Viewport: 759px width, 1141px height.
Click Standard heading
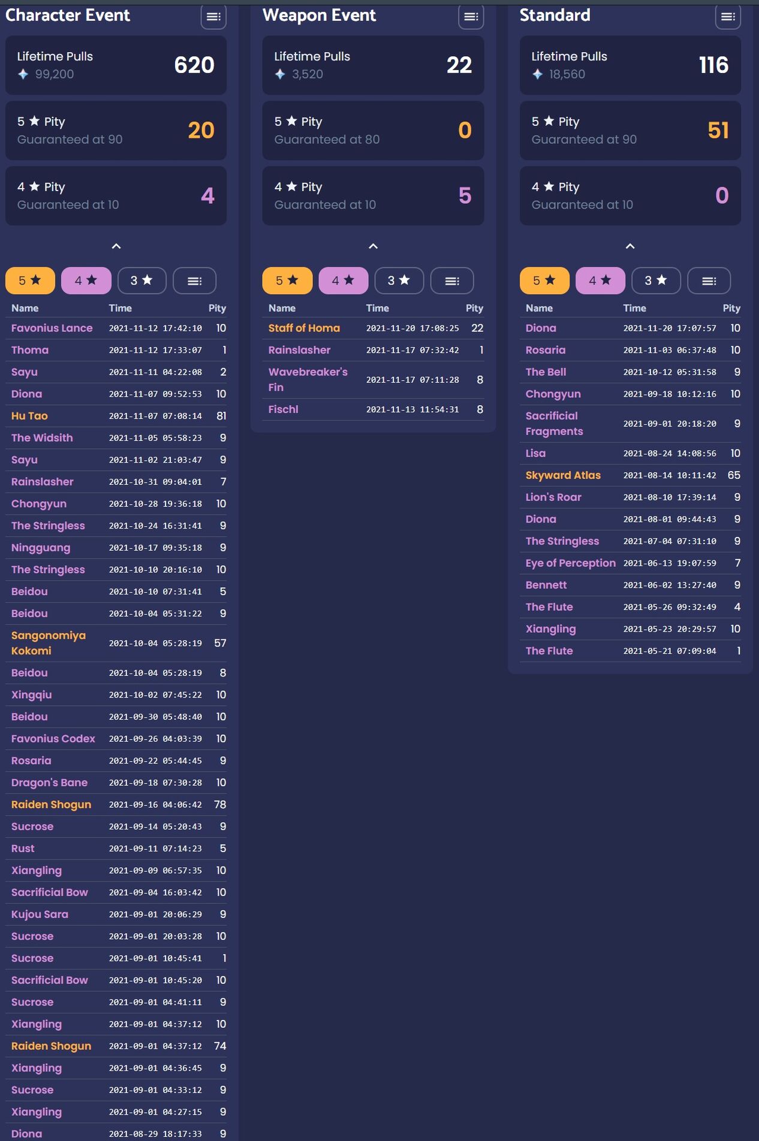(x=555, y=16)
